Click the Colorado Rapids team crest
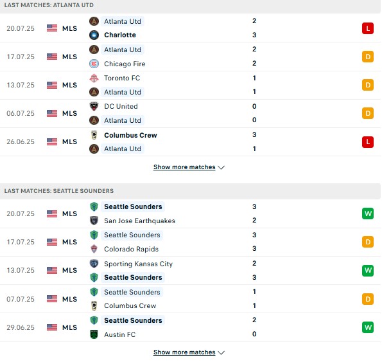This screenshot has height=364, width=382. coord(94,249)
